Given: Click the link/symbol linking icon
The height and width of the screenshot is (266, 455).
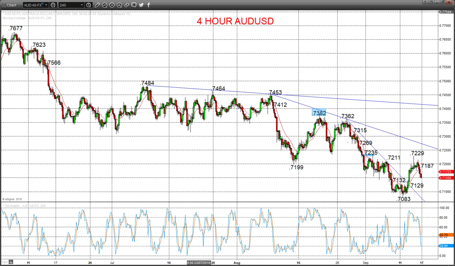Looking at the screenshot, I should click(127, 5).
